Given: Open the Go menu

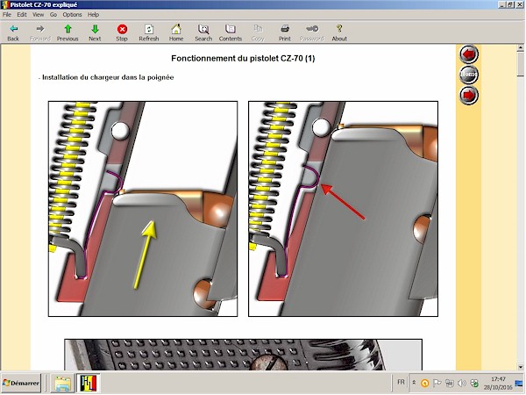Looking at the screenshot, I should pyautogui.click(x=53, y=14).
